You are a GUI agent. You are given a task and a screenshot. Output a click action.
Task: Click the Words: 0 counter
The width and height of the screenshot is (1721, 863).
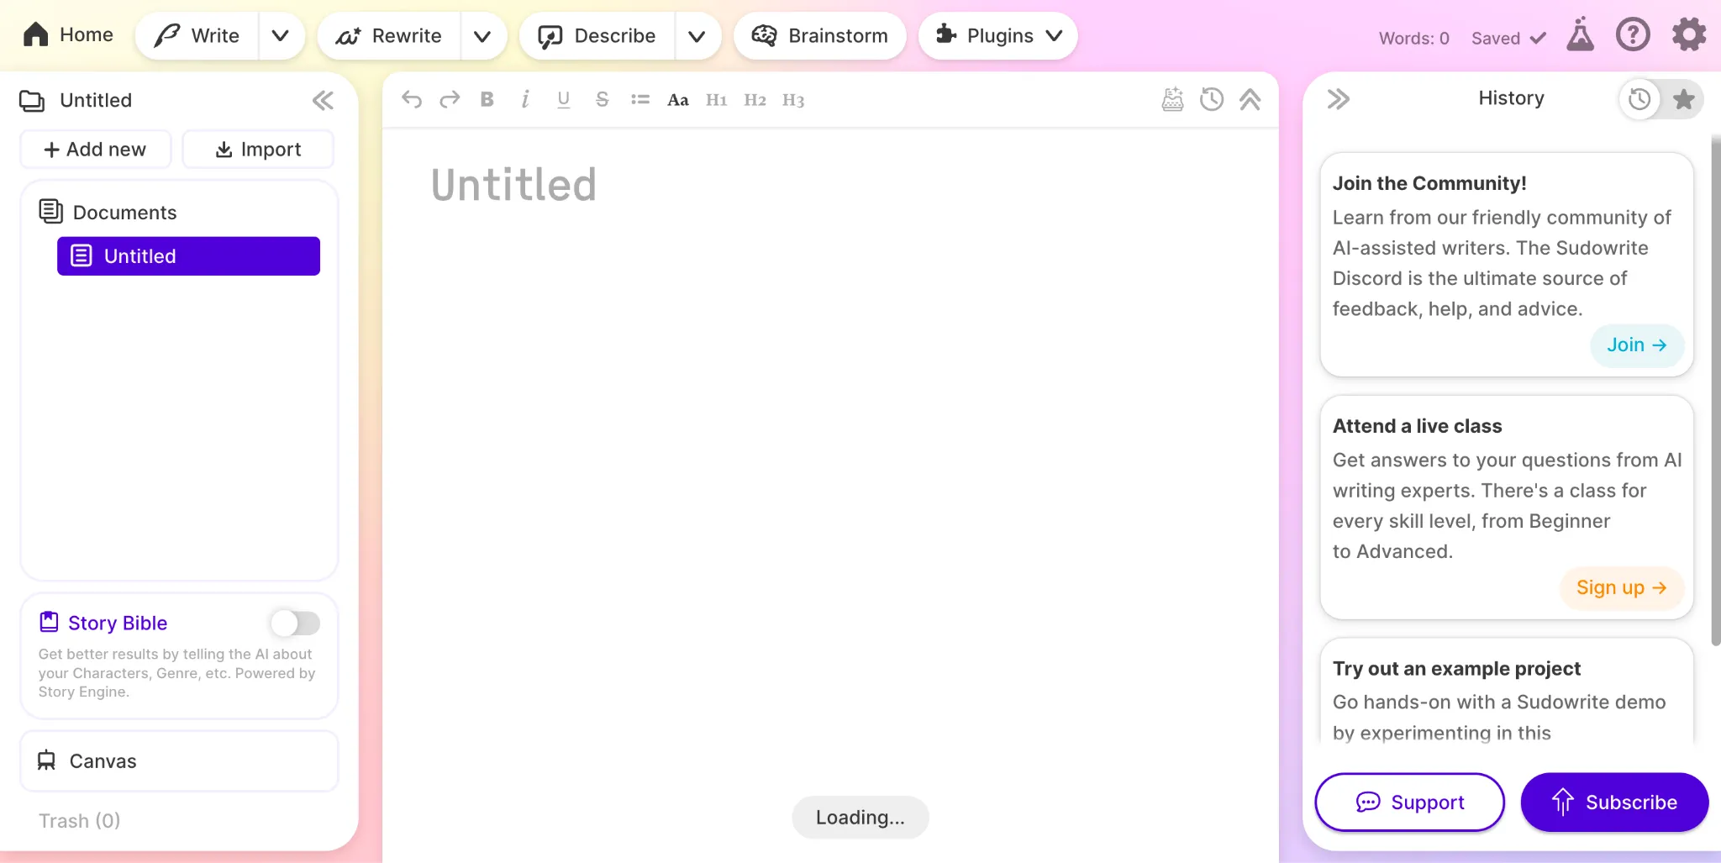tap(1413, 38)
